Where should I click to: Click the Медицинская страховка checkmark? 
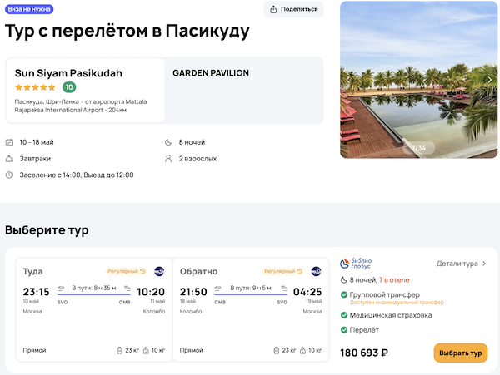click(344, 315)
